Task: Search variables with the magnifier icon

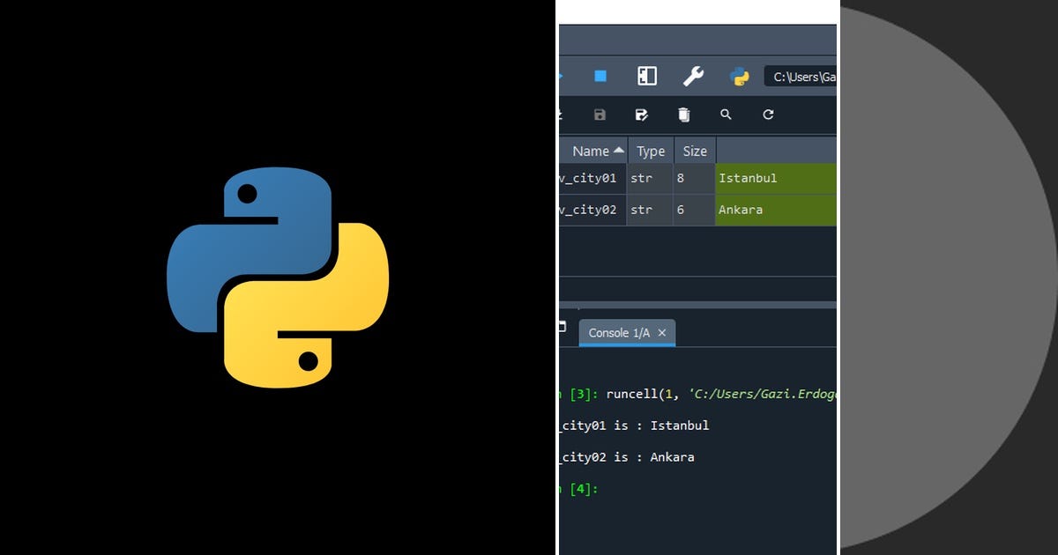Action: click(726, 115)
